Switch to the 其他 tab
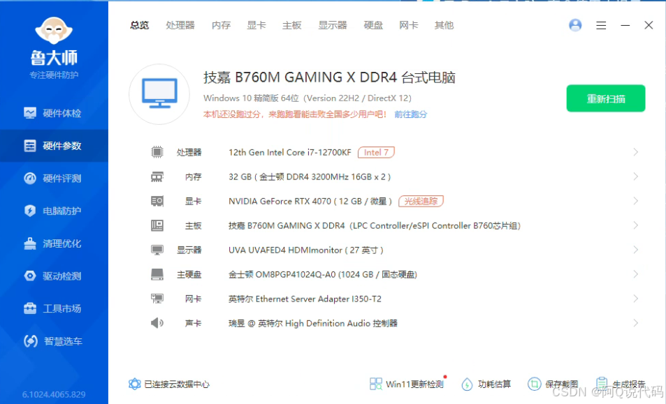 tap(444, 25)
